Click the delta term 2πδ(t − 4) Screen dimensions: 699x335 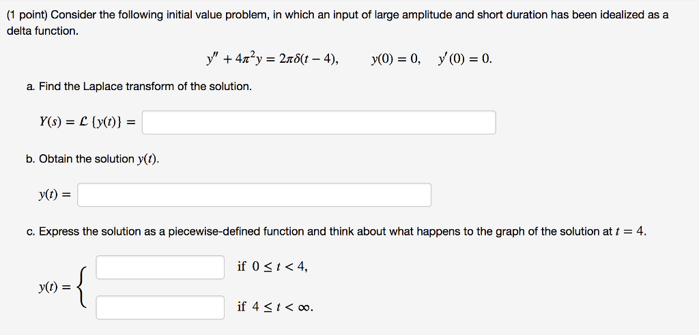pos(306,59)
